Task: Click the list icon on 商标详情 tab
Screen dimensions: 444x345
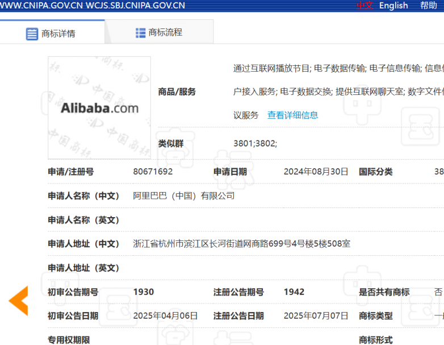Action: (x=32, y=34)
